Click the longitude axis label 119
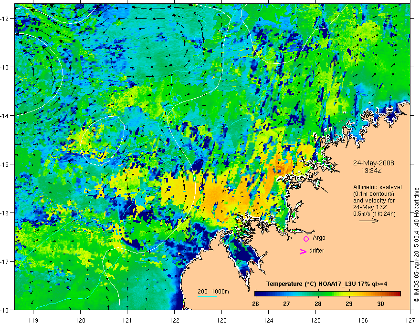The image size is (420, 324). point(33,320)
